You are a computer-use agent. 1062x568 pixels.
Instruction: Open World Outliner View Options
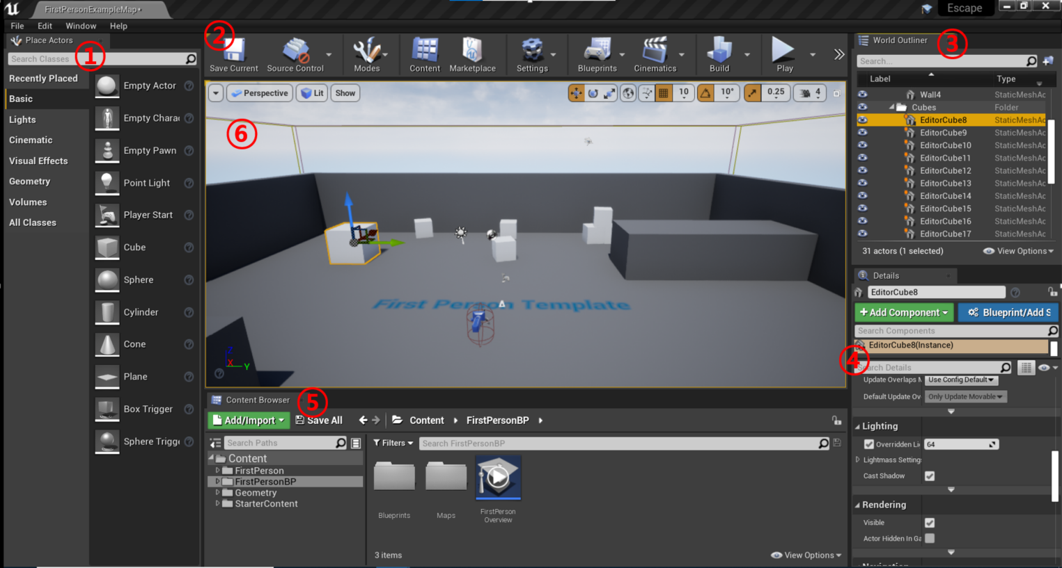pyautogui.click(x=1018, y=251)
